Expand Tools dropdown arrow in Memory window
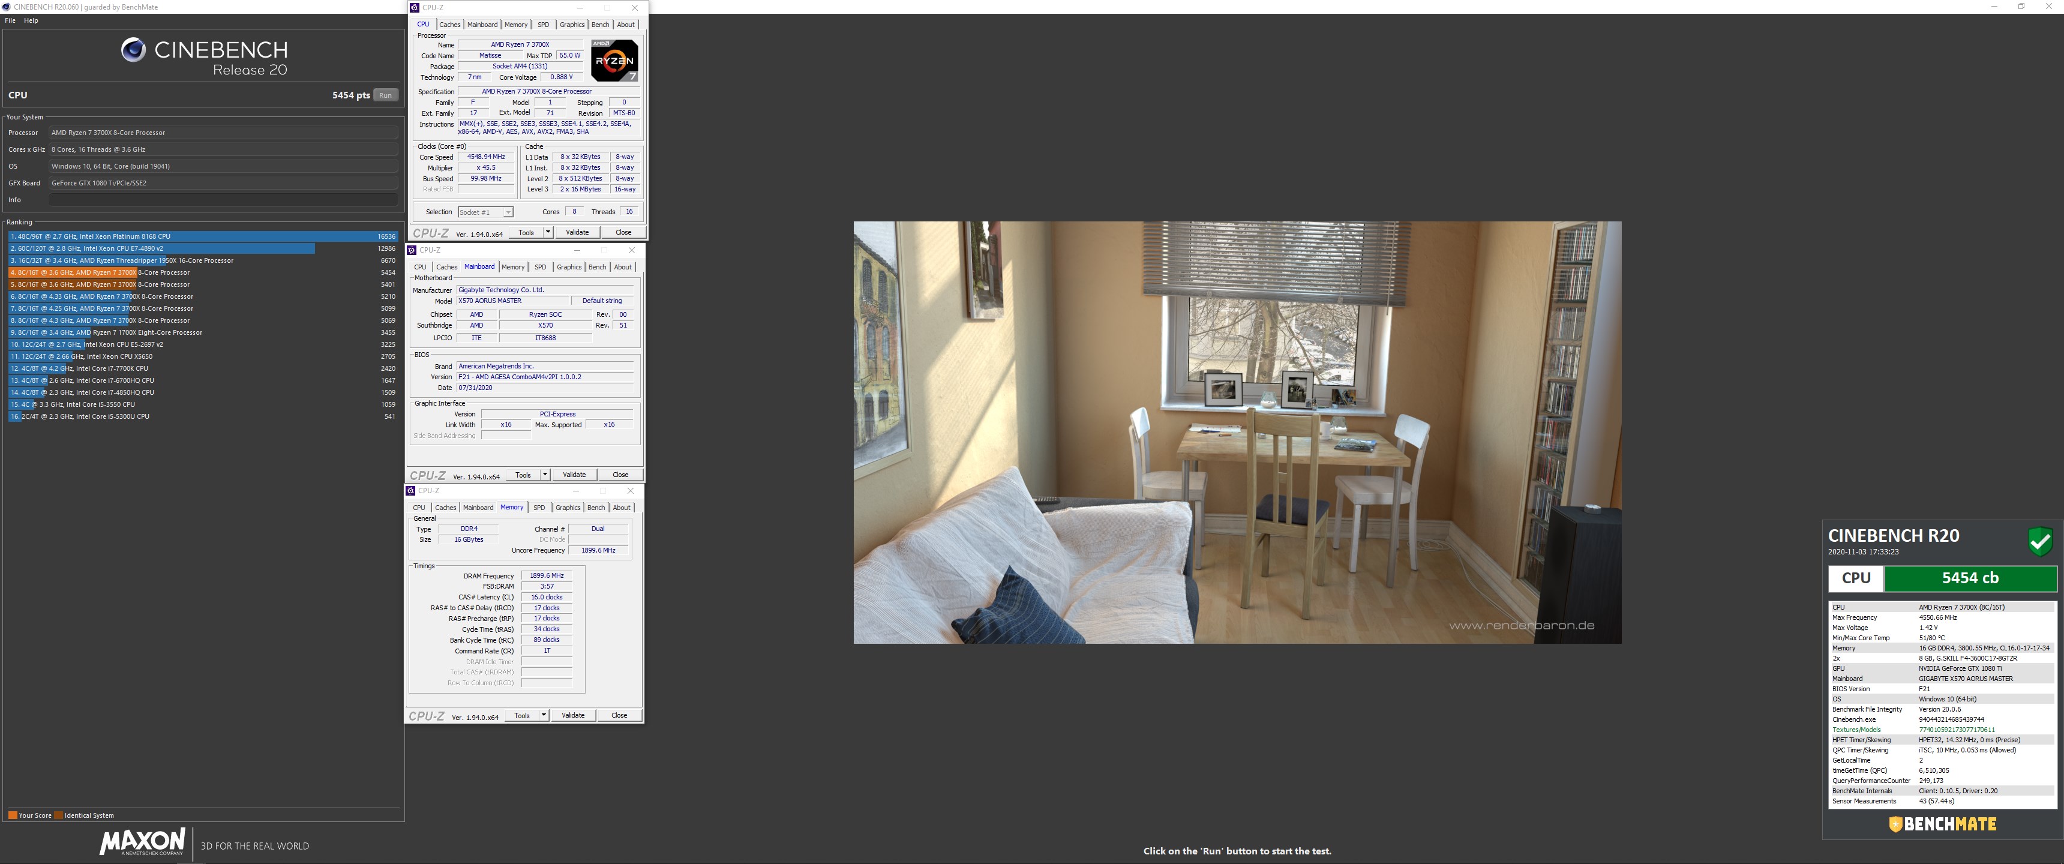The height and width of the screenshot is (864, 2064). (543, 715)
